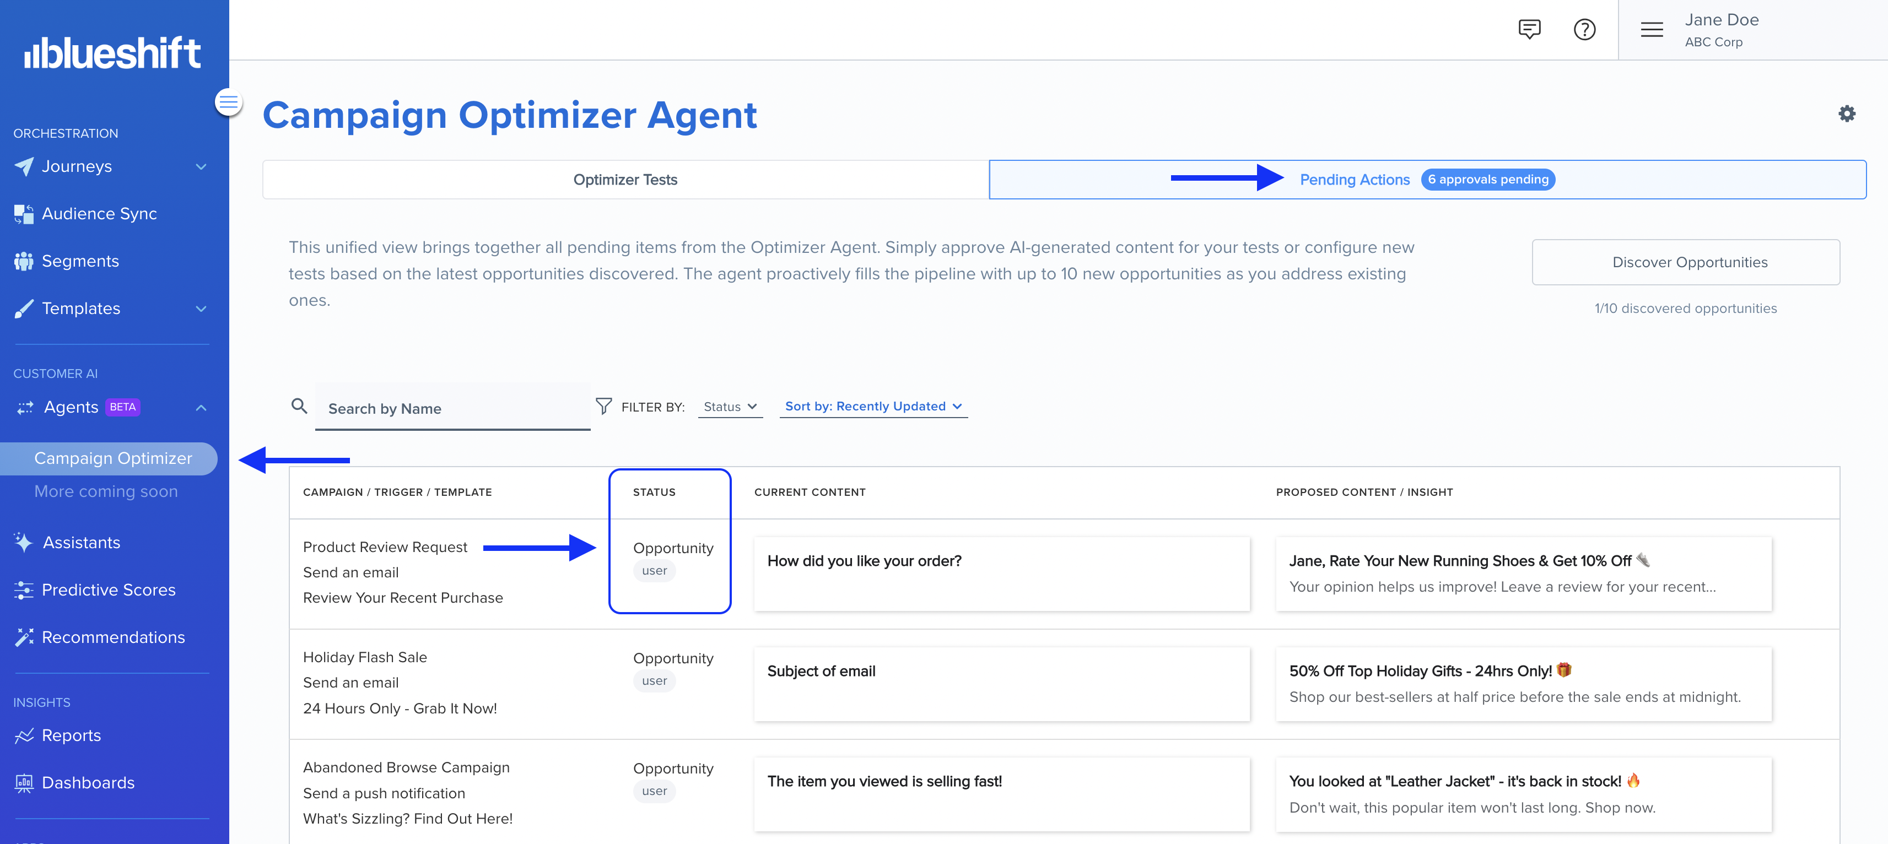
Task: Open Campaign Optimizer sidebar link
Action: [x=113, y=458]
